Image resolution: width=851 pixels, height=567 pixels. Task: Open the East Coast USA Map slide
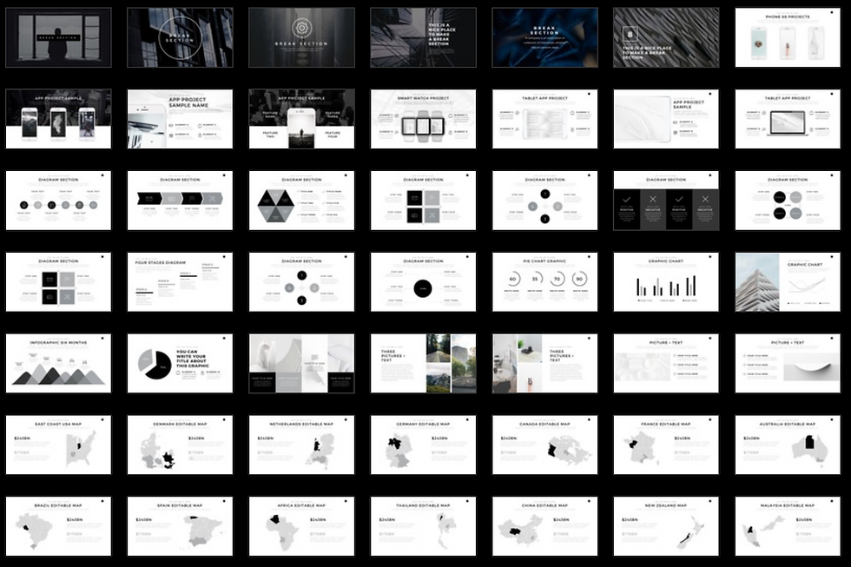(x=59, y=445)
